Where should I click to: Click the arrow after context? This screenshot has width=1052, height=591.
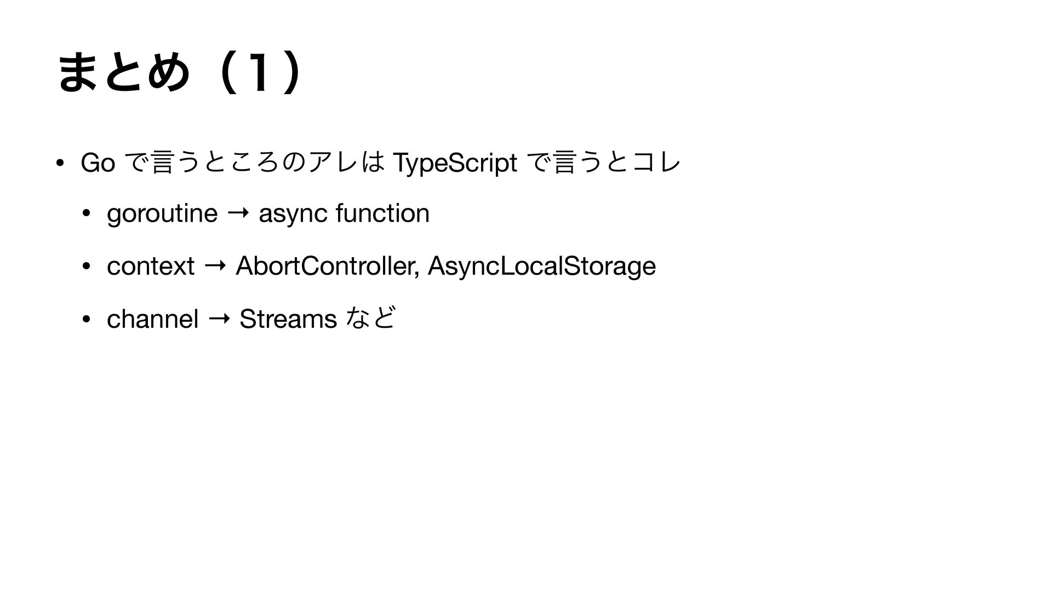coord(215,266)
